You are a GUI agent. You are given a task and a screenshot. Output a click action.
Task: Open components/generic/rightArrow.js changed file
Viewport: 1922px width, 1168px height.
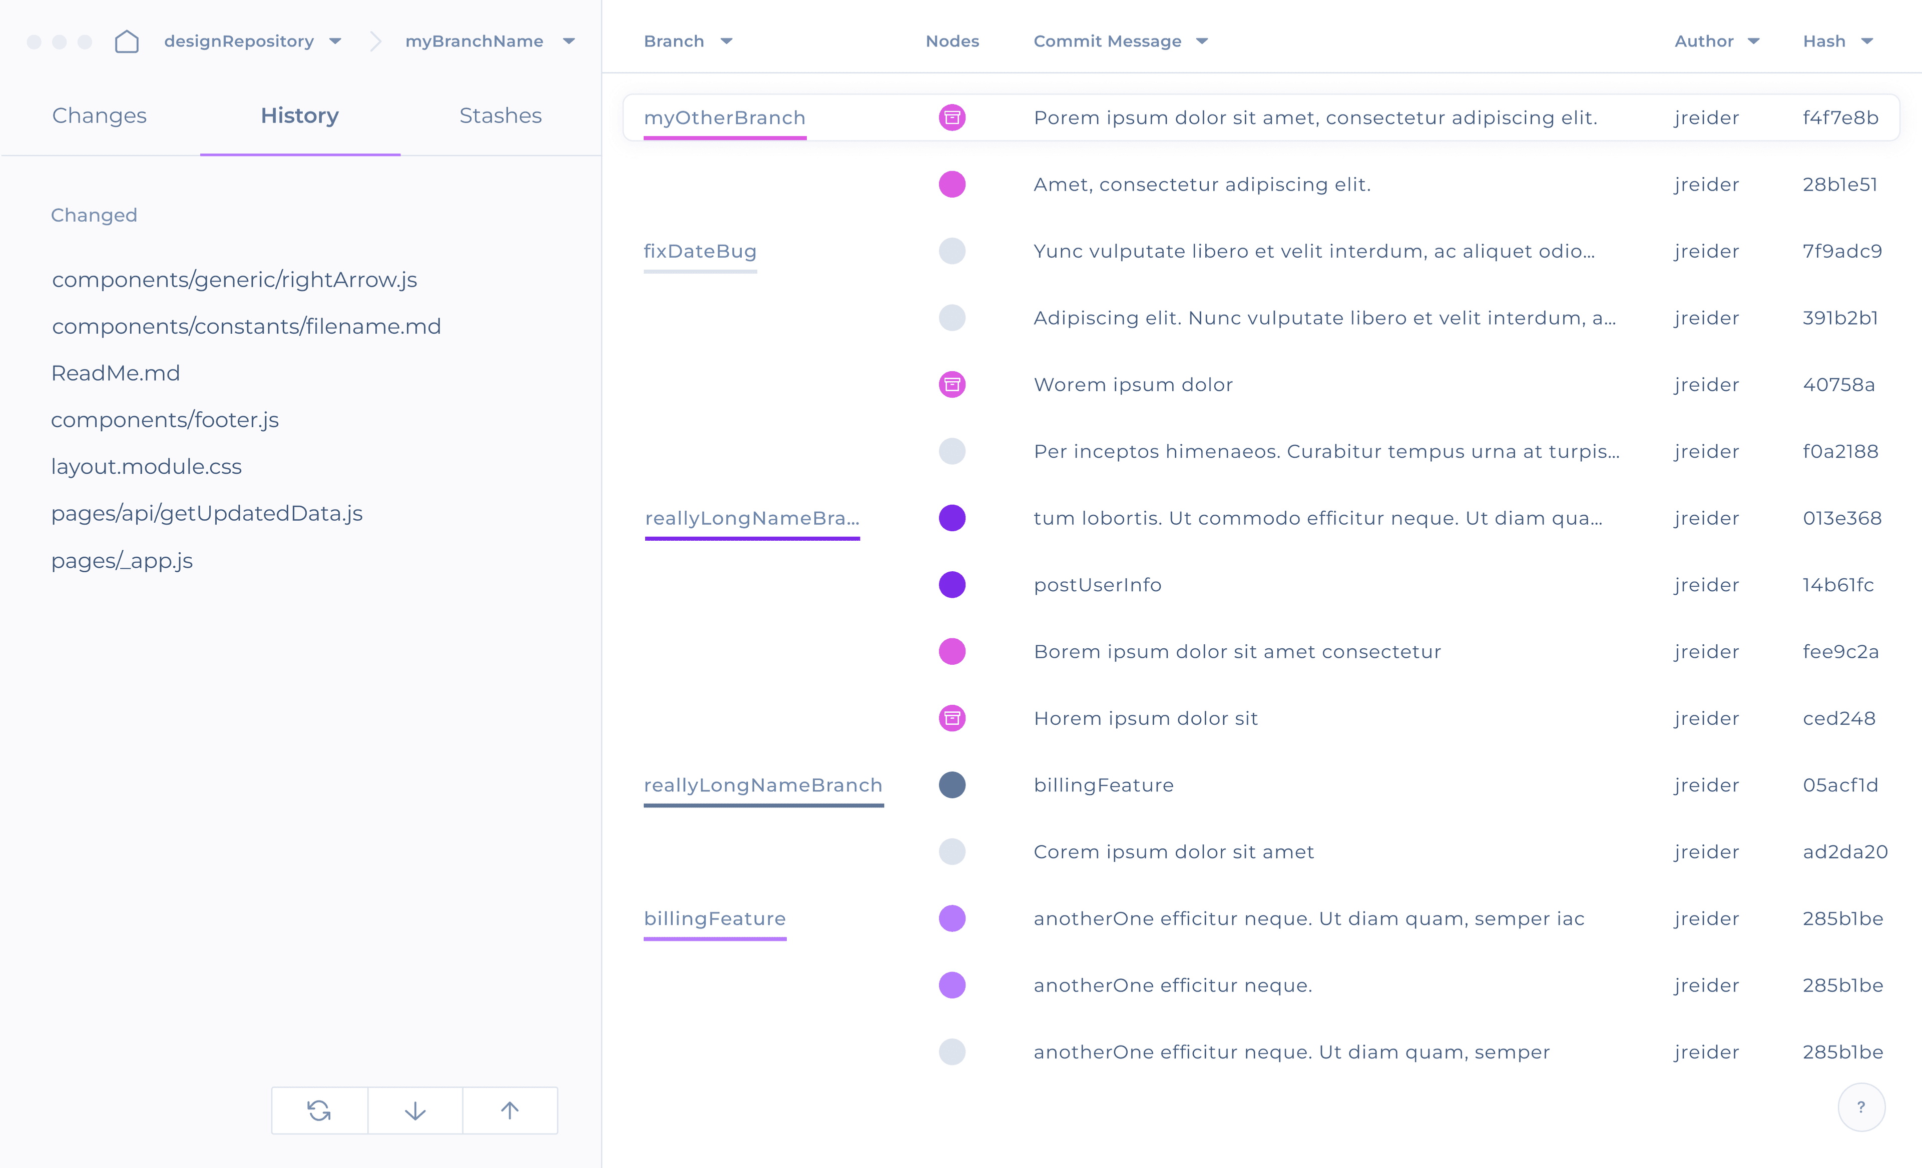tap(234, 279)
